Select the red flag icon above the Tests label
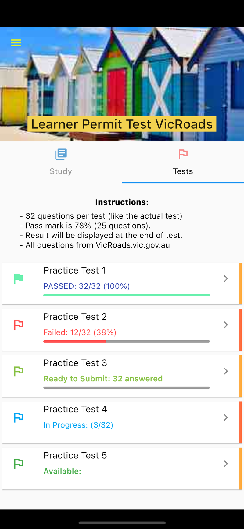The height and width of the screenshot is (529, 244). (183, 154)
